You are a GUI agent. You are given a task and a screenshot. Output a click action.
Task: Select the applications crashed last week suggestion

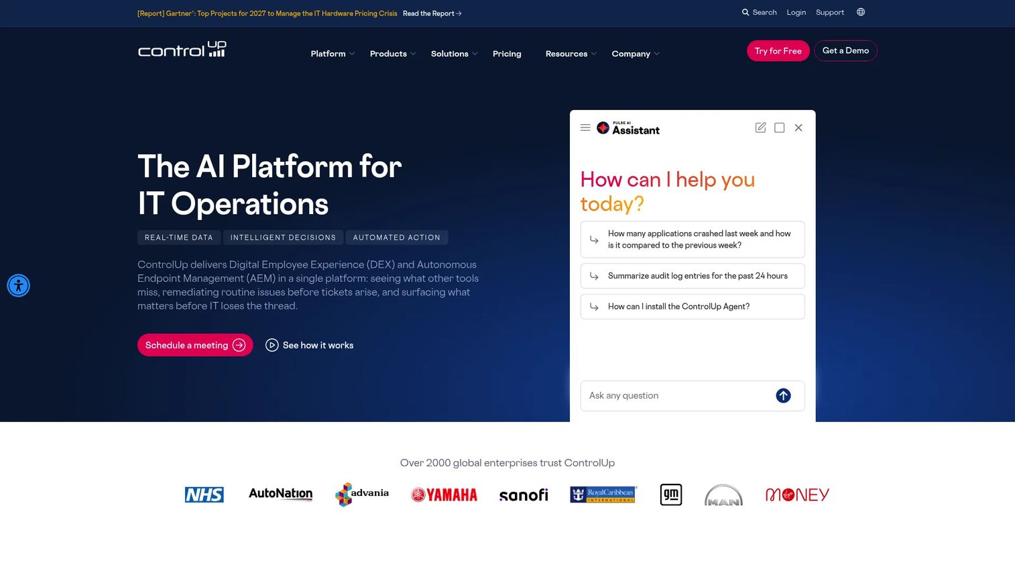tap(693, 240)
